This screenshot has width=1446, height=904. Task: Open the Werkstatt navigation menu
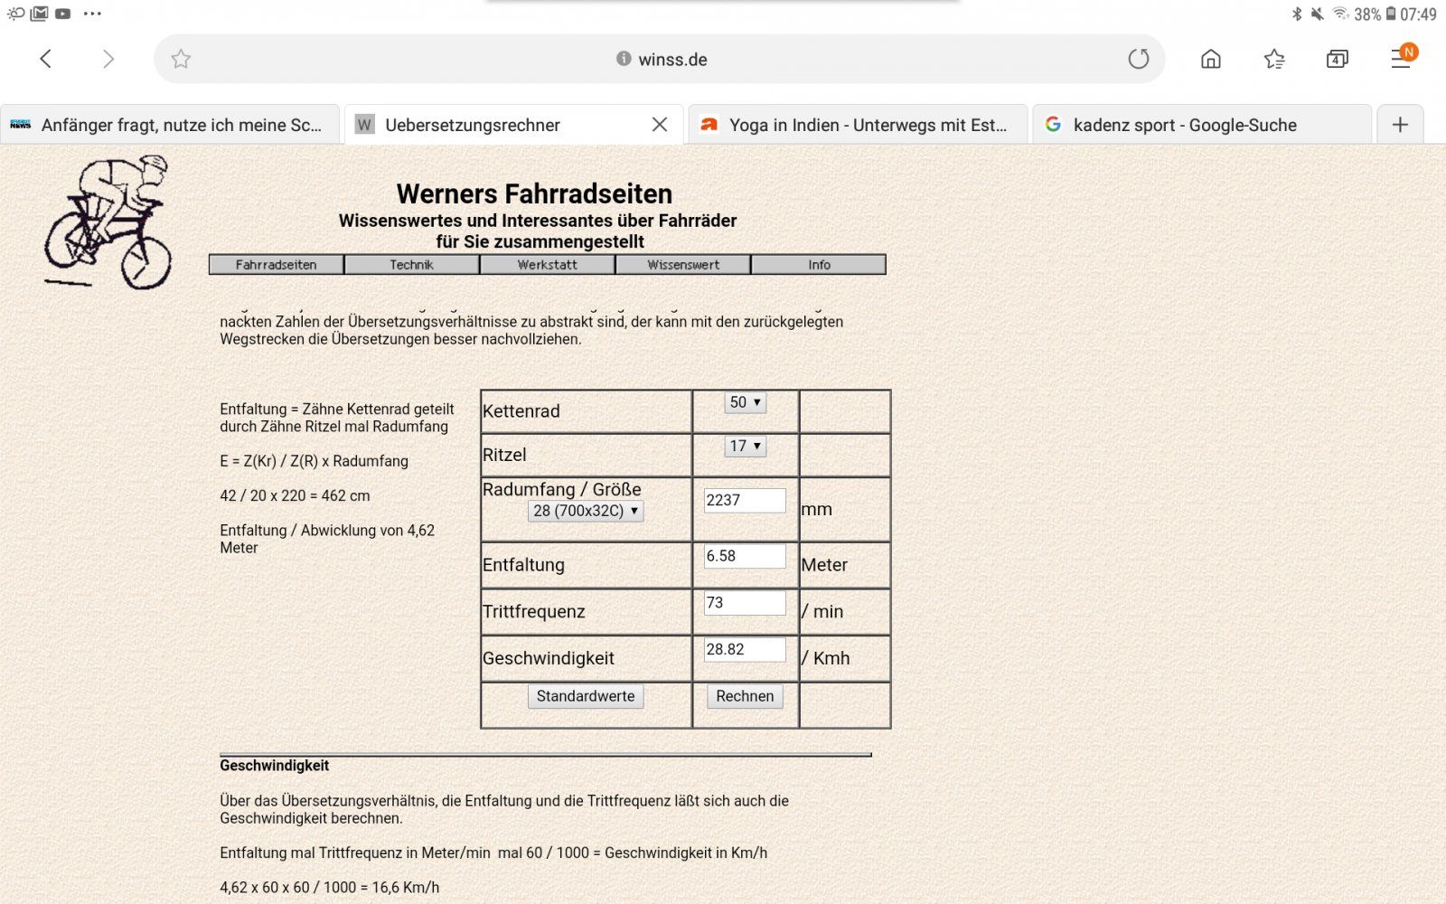(x=547, y=265)
